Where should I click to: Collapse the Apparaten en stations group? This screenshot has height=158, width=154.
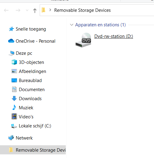coord(72,25)
